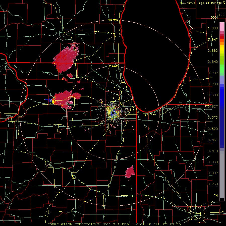Select the 0.413 legend value

(x=213, y=151)
